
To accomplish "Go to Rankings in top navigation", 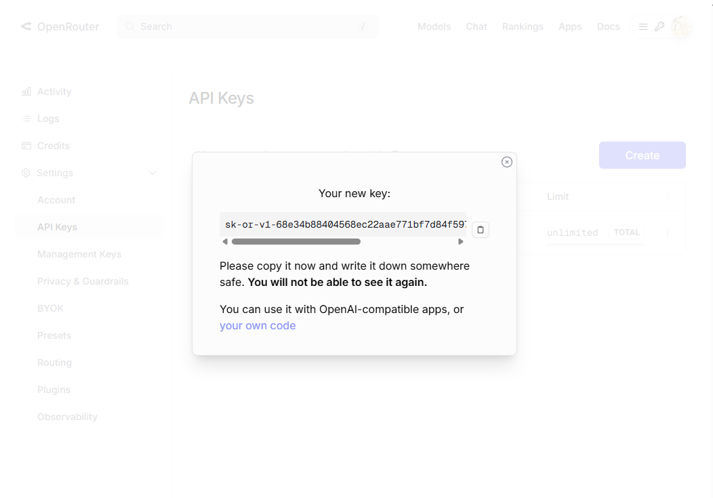I will 523,26.
